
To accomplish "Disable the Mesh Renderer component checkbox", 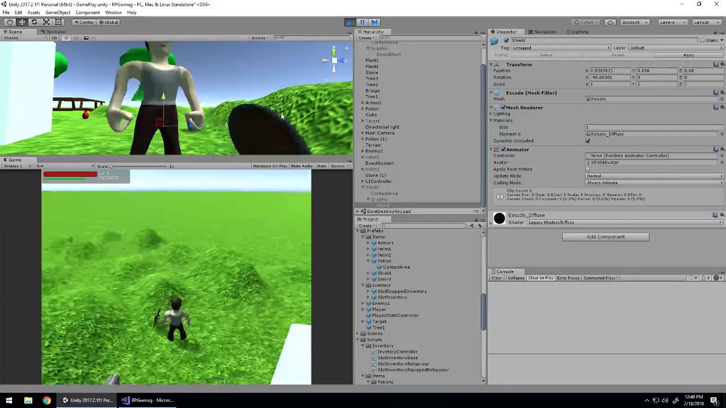I will tap(503, 108).
